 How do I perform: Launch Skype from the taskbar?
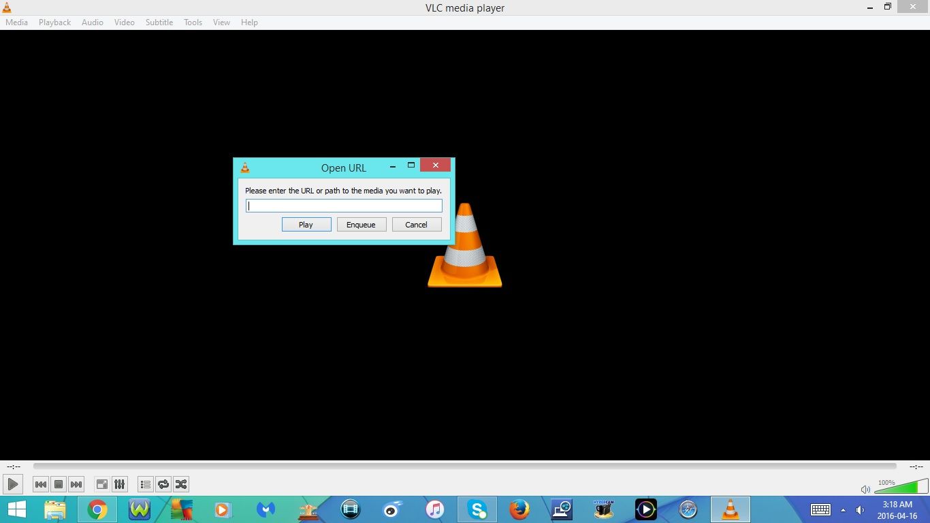[477, 509]
